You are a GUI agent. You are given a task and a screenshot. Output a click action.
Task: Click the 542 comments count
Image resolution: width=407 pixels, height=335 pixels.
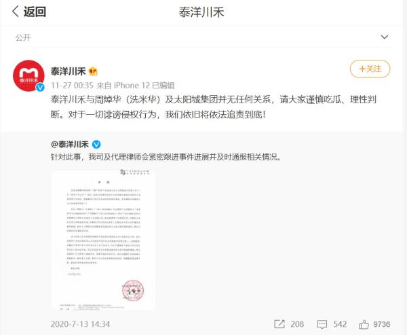340,324
